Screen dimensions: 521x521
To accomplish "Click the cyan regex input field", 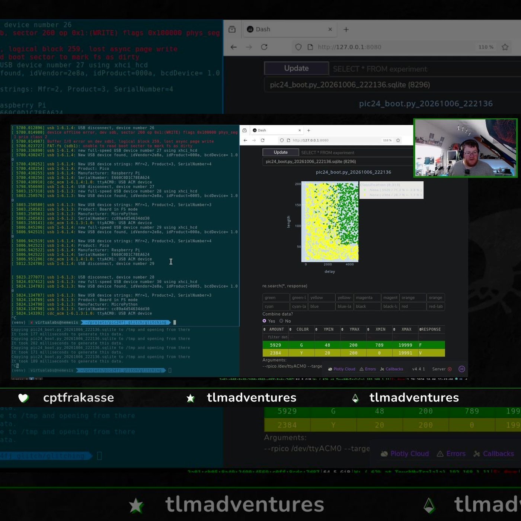I will [x=276, y=307].
